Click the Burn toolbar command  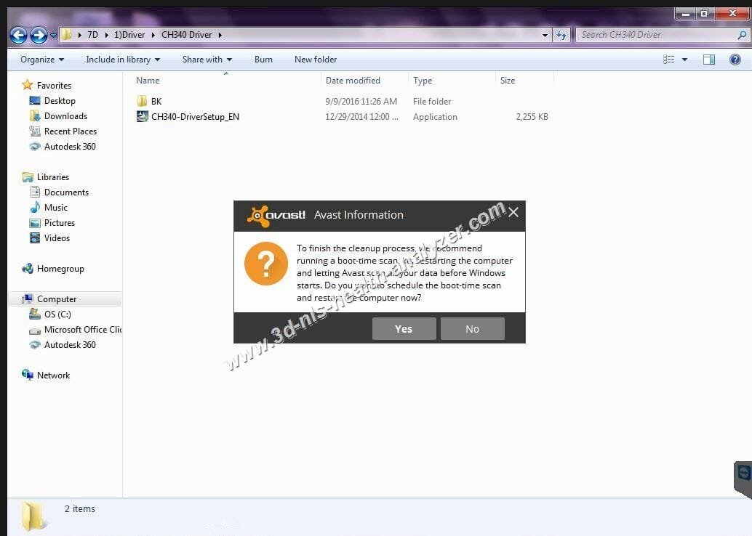point(263,59)
